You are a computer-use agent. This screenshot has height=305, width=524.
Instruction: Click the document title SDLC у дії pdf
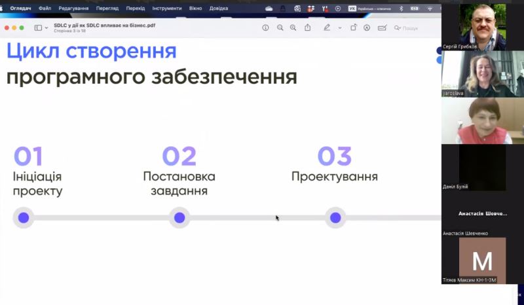coord(105,25)
